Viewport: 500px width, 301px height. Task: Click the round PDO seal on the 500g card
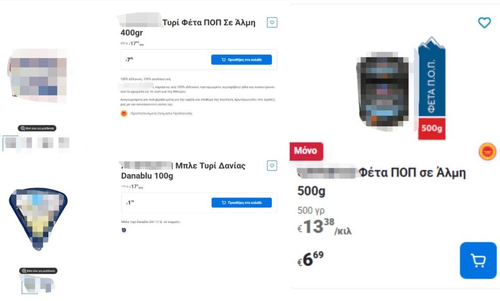[x=487, y=151]
